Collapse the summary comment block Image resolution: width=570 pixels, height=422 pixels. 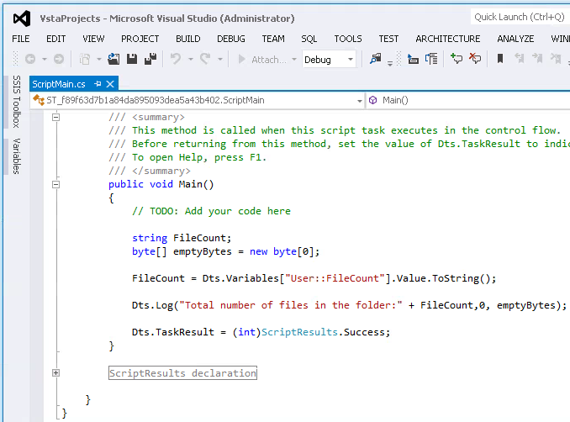click(56, 117)
